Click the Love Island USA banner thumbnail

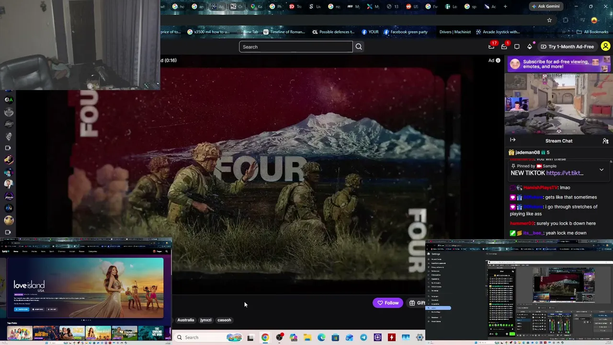point(85,288)
